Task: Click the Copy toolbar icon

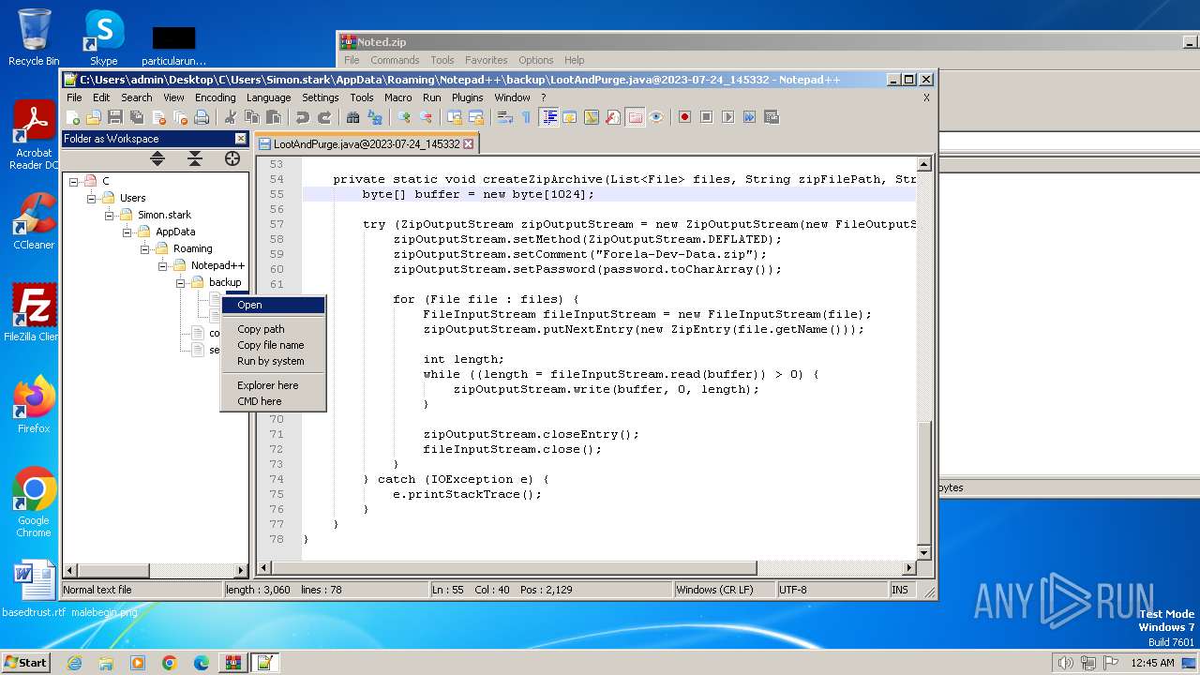Action: click(252, 117)
